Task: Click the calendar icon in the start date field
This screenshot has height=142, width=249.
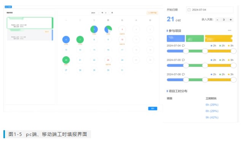Action: (x=189, y=10)
